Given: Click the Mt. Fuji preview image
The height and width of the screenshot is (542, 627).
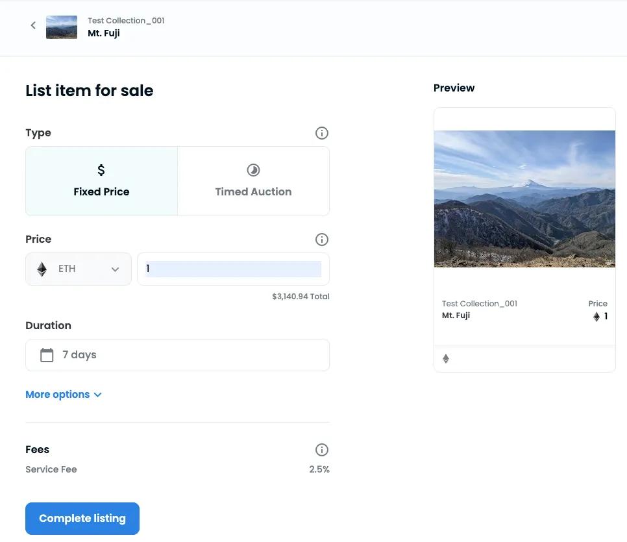Looking at the screenshot, I should point(524,199).
